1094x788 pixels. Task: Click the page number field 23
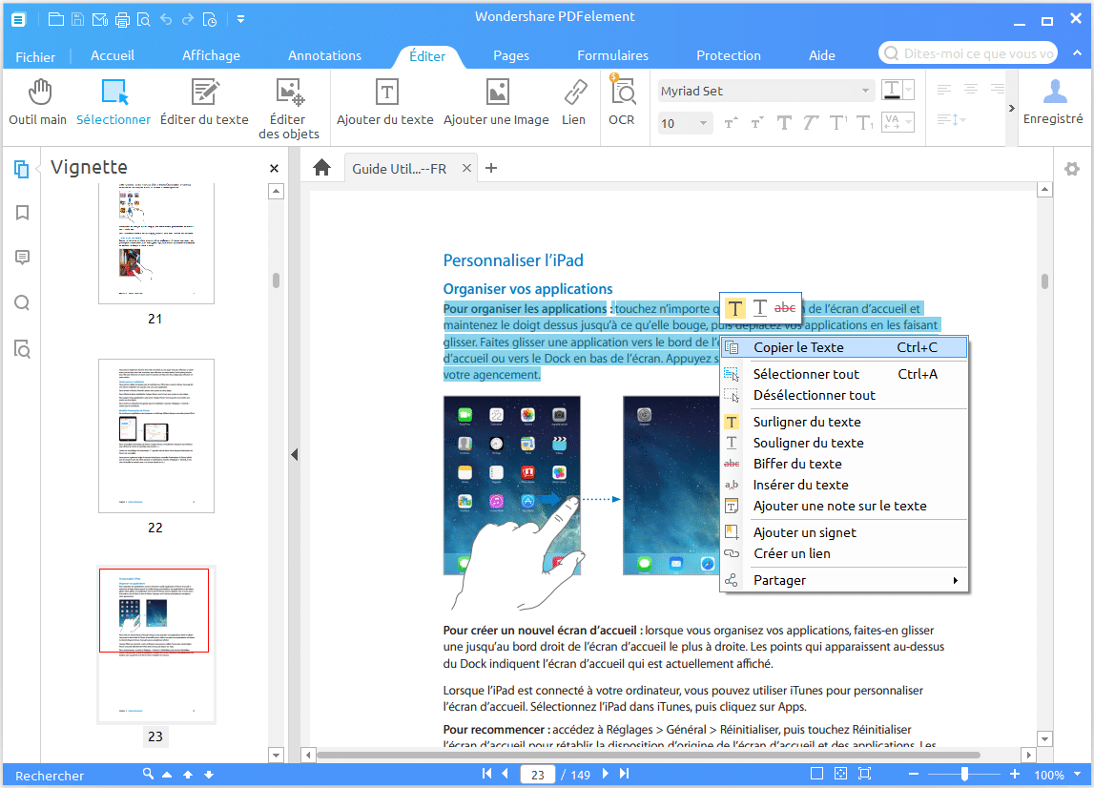[x=537, y=774]
